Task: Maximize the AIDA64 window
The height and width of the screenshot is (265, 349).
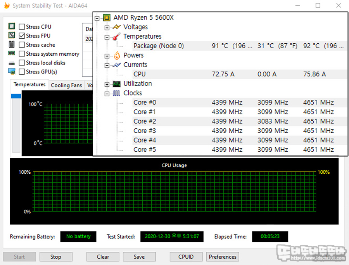Action: [x=318, y=5]
